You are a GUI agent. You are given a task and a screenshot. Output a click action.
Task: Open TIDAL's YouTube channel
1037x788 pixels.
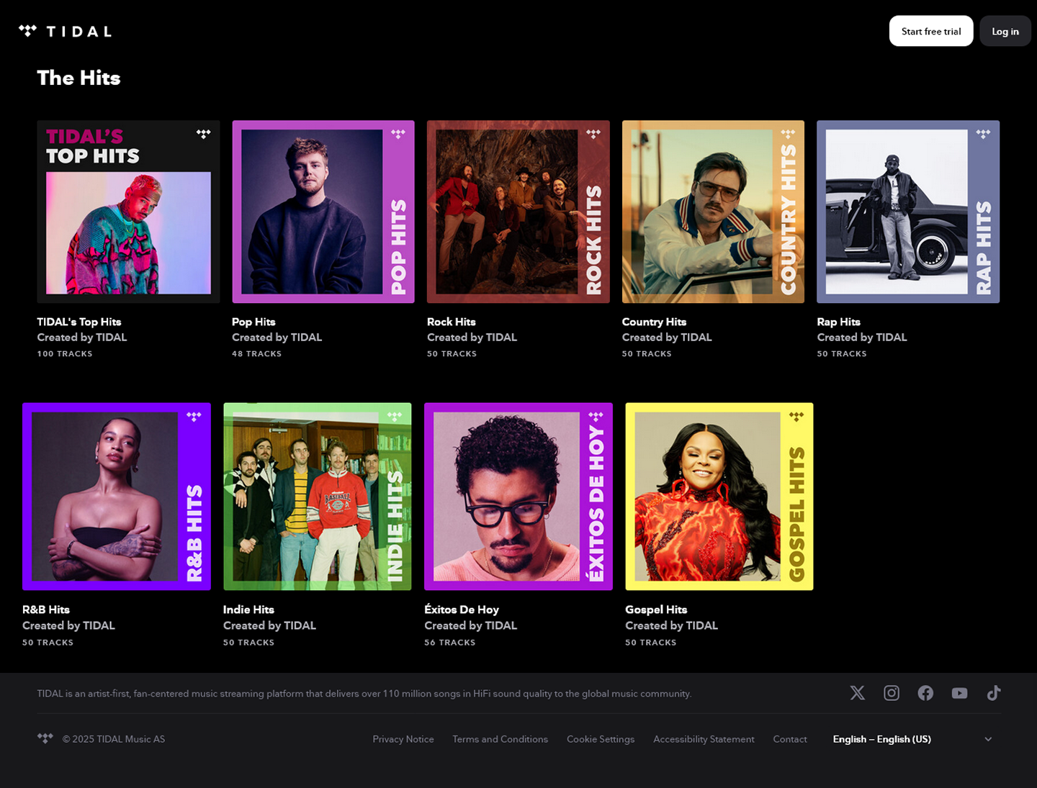pos(959,693)
